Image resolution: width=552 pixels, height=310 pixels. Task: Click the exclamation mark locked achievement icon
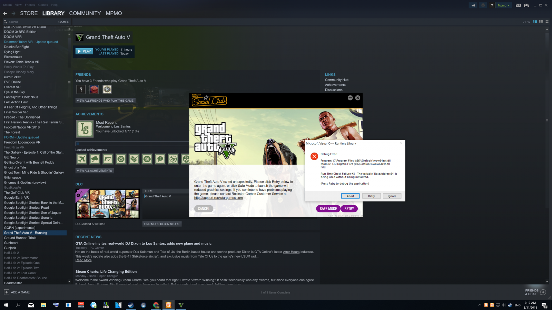(160, 159)
